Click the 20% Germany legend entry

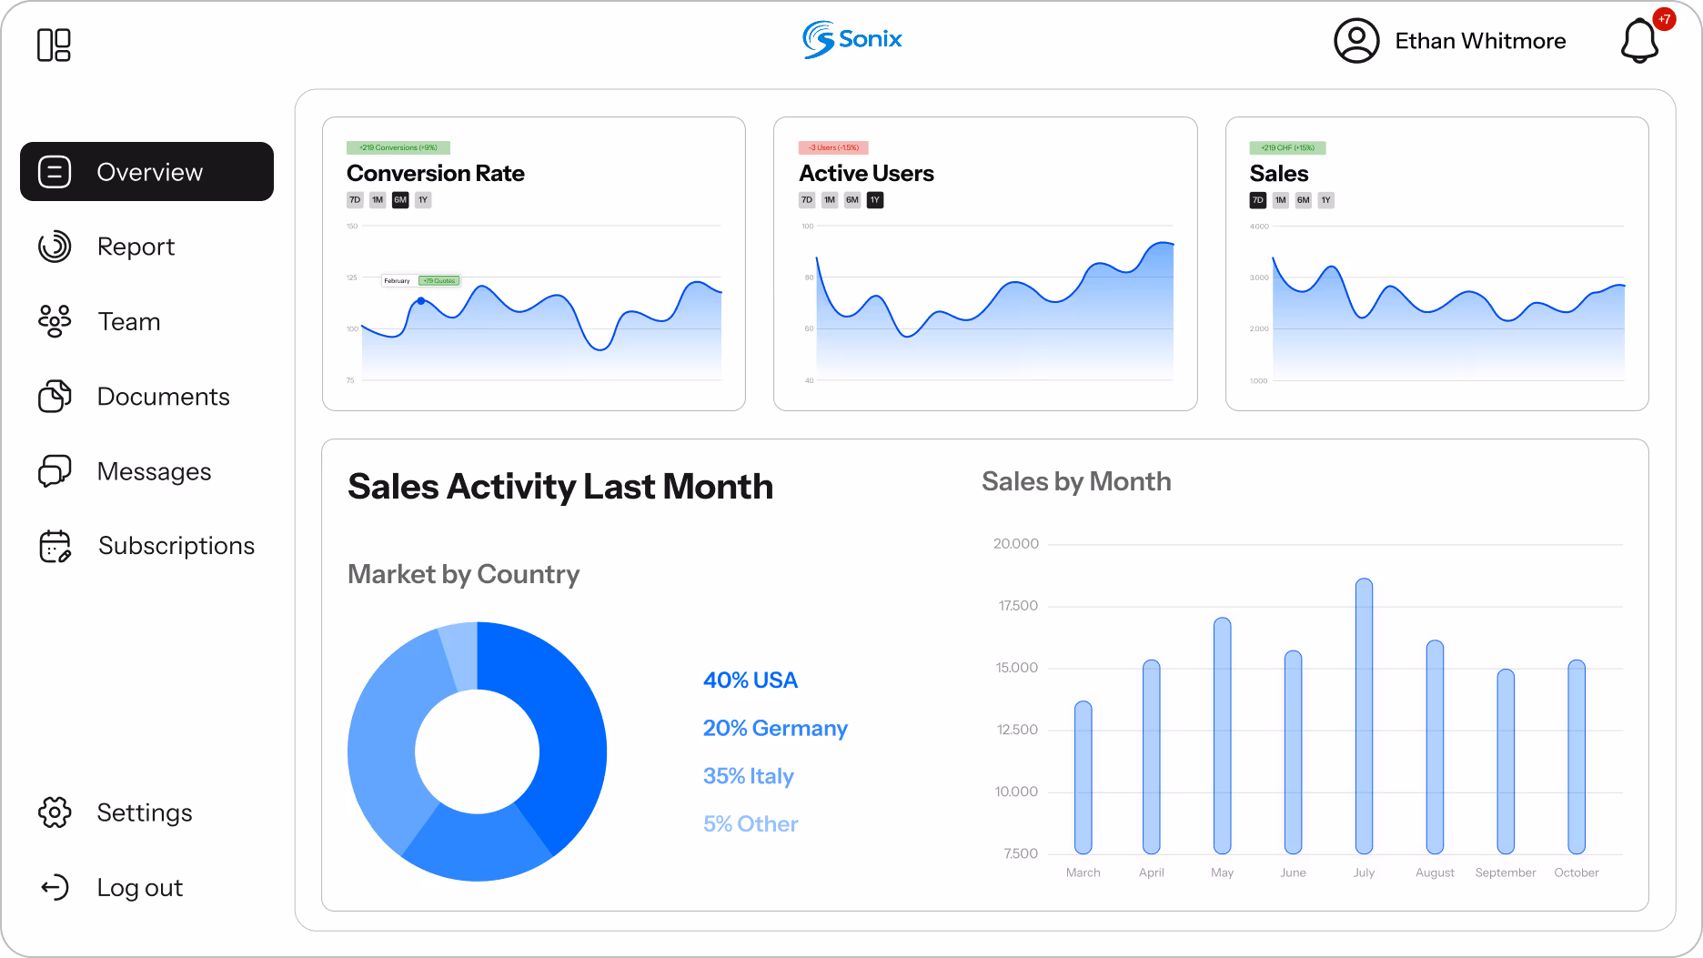point(775,728)
